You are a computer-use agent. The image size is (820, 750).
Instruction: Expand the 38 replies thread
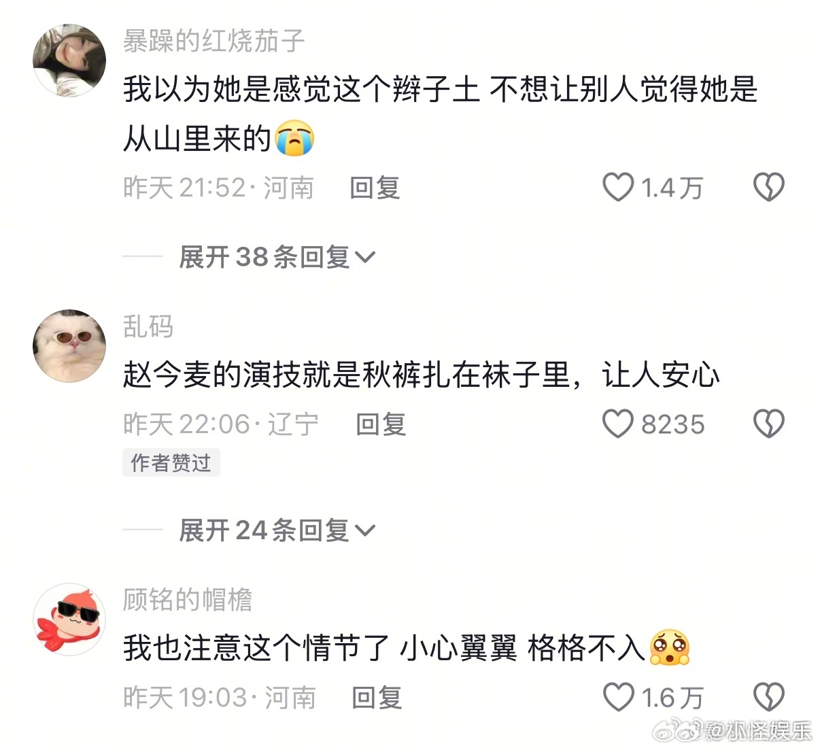[277, 257]
